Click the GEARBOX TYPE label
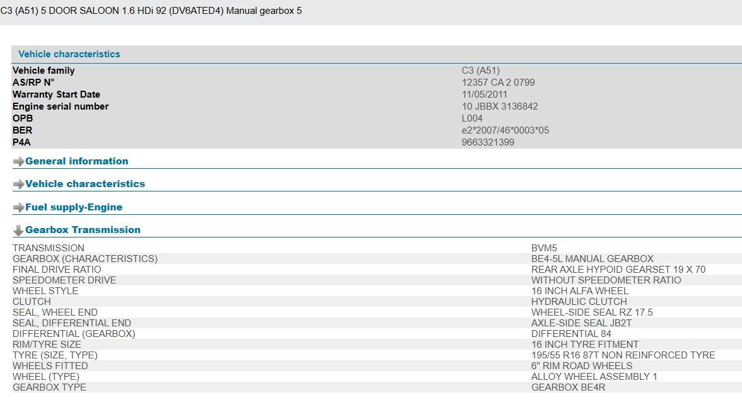 [49, 387]
